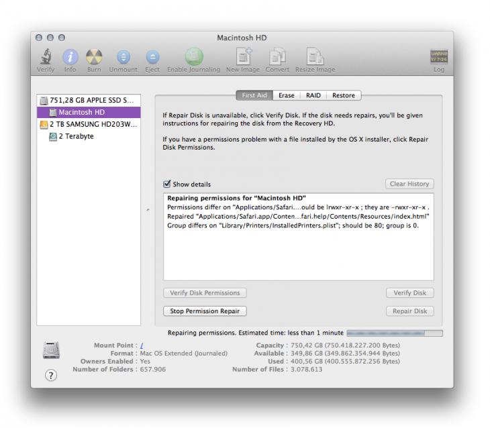
Task: Click the "Macintosh HD" window title
Action: pyautogui.click(x=242, y=38)
